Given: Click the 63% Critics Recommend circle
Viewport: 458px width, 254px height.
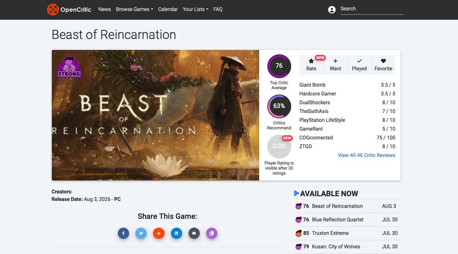Looking at the screenshot, I should point(279,106).
